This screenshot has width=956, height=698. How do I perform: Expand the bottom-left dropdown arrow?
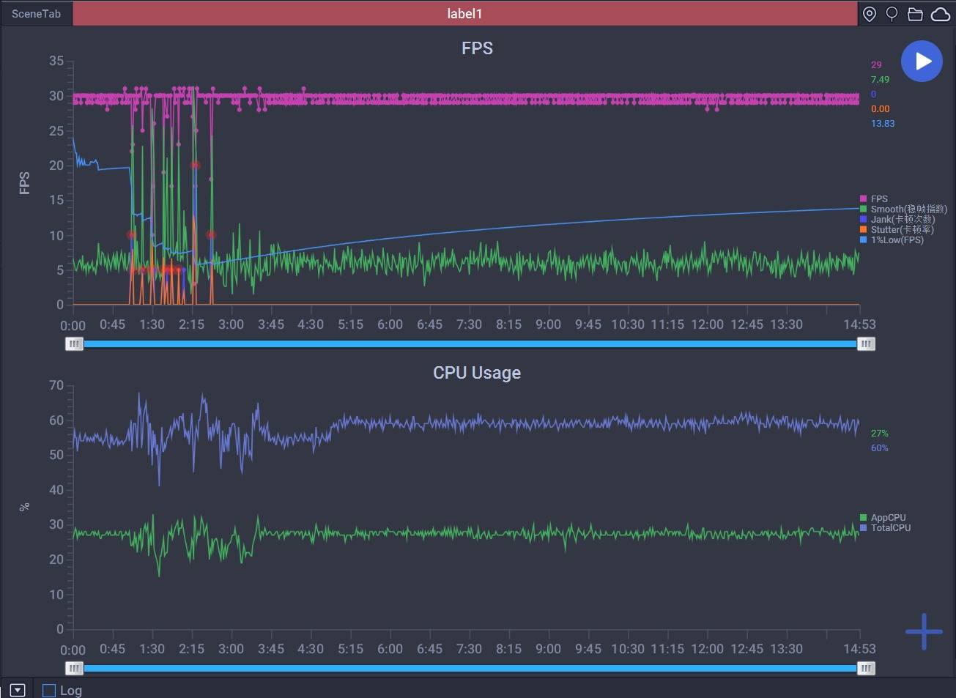pyautogui.click(x=18, y=690)
